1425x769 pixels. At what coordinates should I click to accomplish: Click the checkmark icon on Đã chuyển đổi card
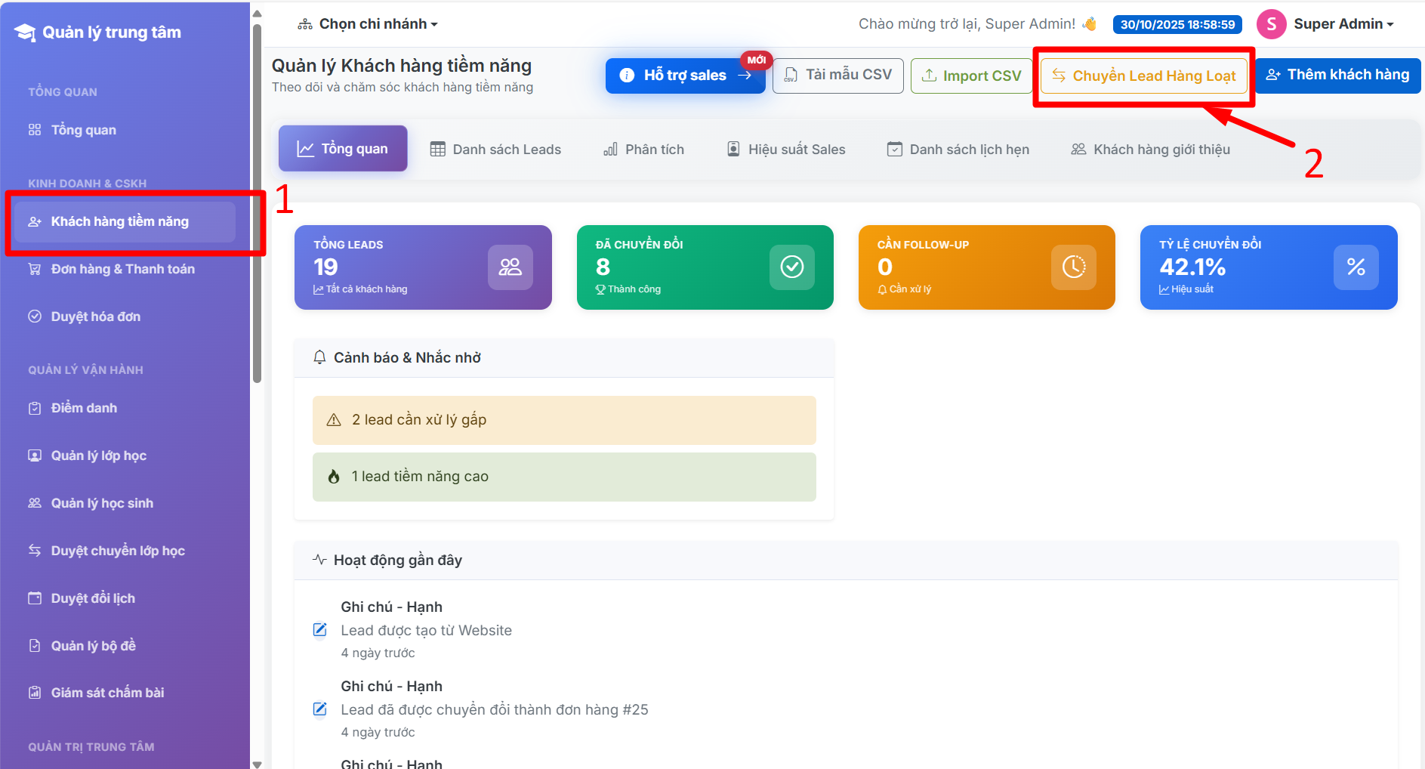click(791, 267)
